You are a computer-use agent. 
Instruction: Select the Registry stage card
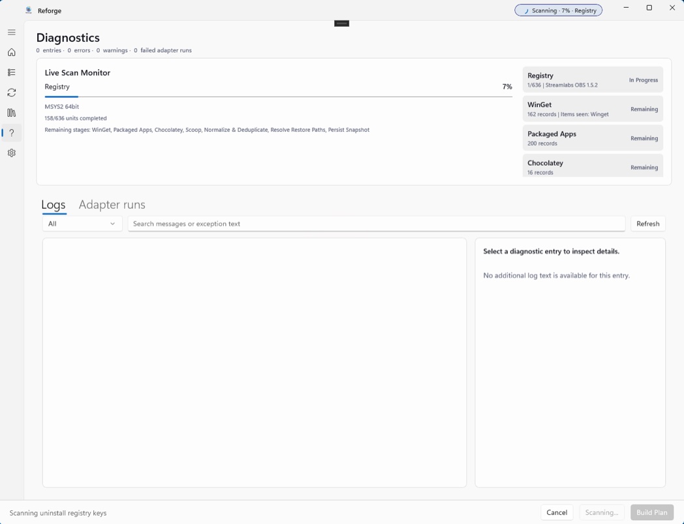pyautogui.click(x=593, y=80)
